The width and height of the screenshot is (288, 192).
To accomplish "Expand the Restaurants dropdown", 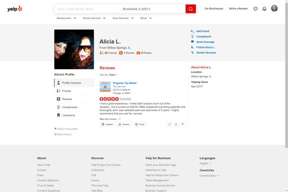I will [x=66, y=18].
